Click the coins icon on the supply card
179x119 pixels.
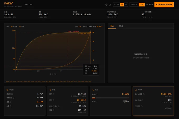point(7,90)
